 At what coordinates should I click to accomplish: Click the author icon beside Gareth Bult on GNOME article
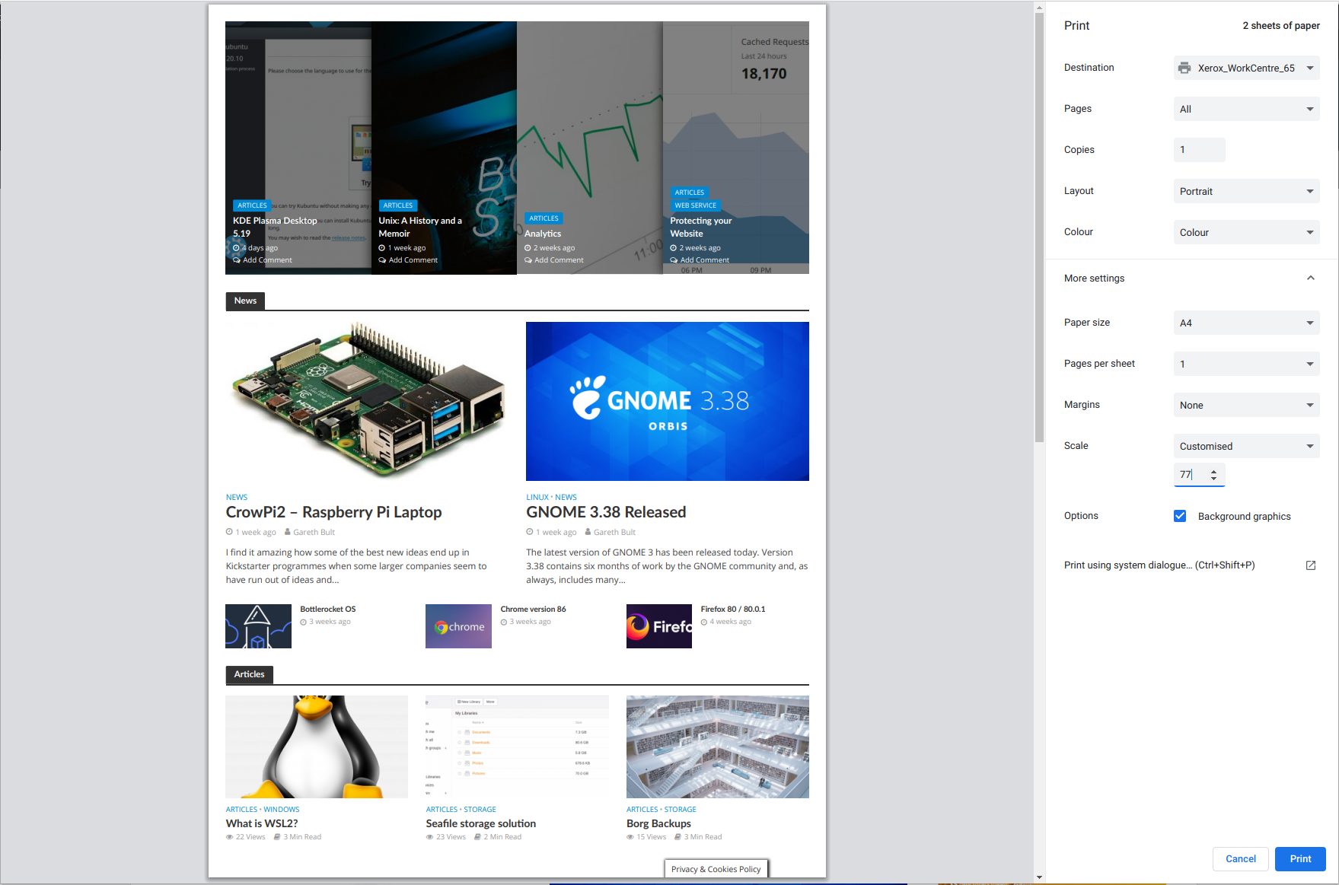[588, 531]
